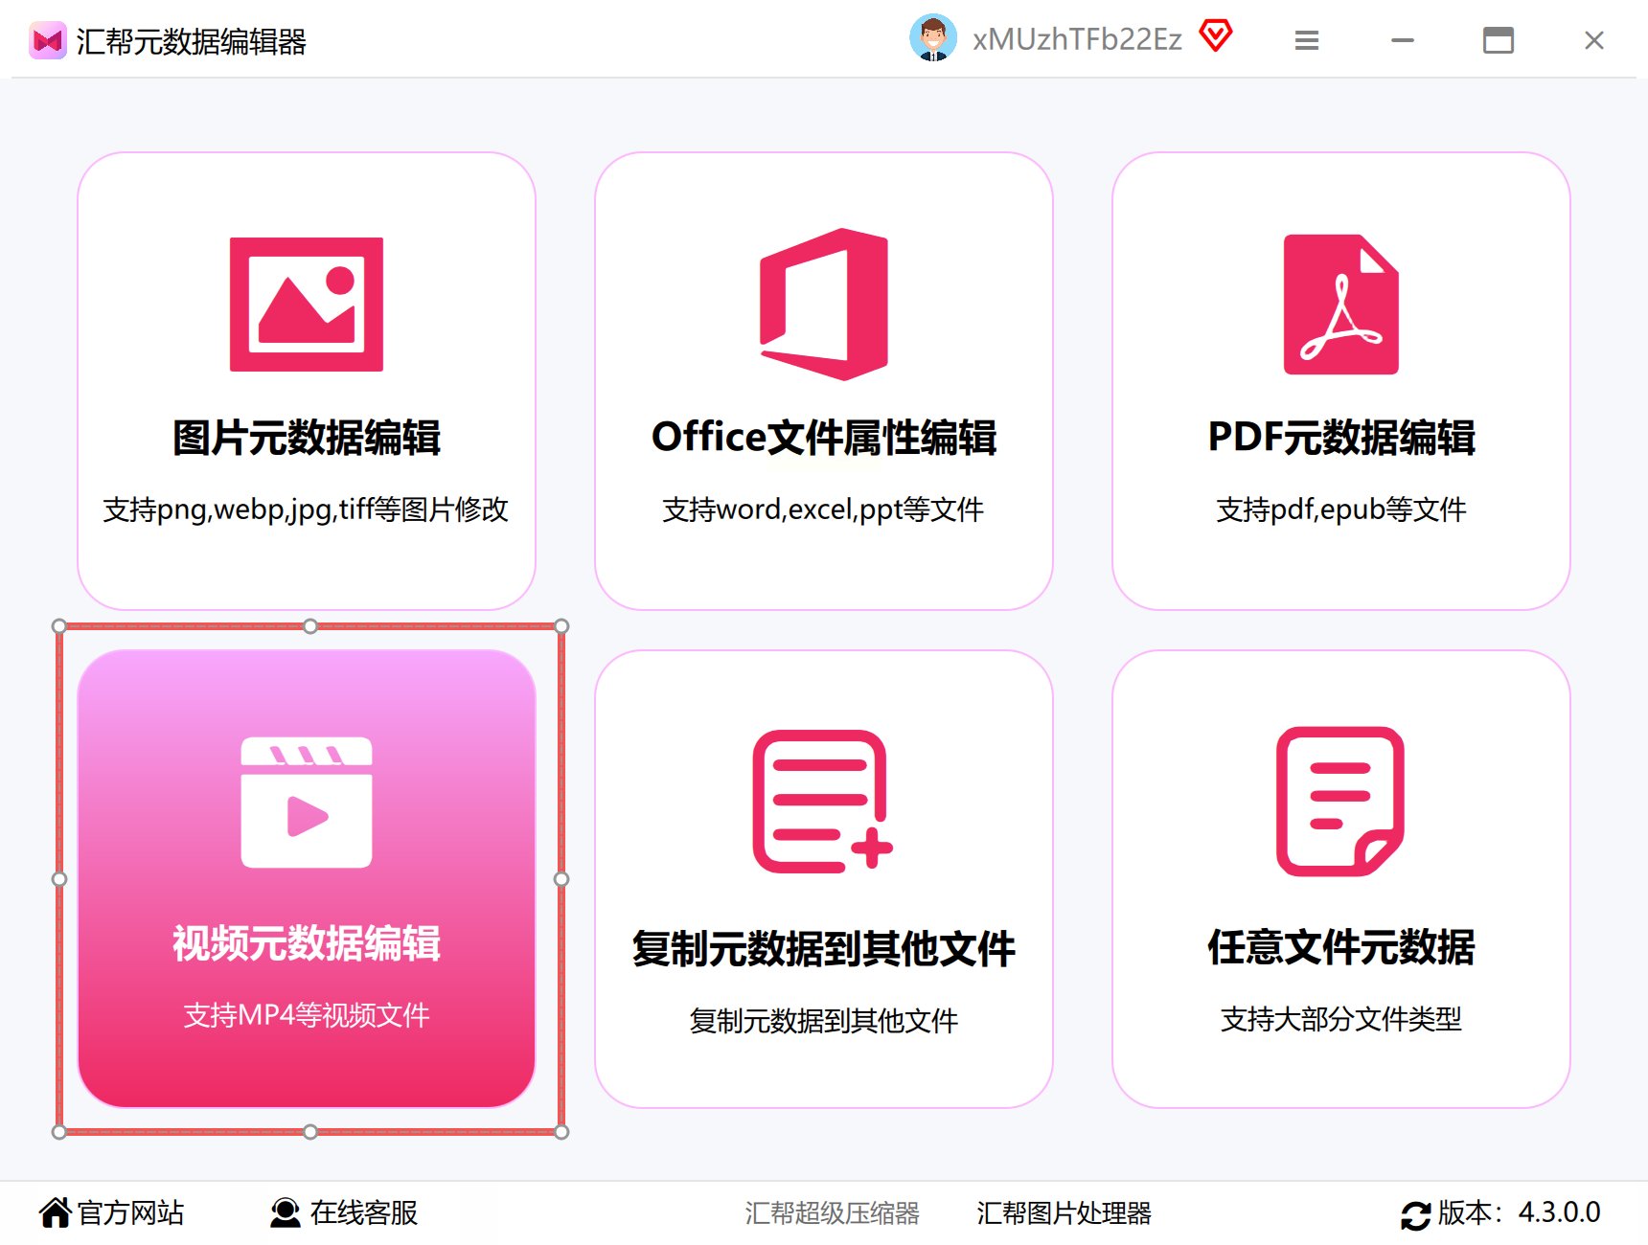Click the Office logo icon
Image resolution: width=1648 pixels, height=1245 pixels.
(824, 305)
